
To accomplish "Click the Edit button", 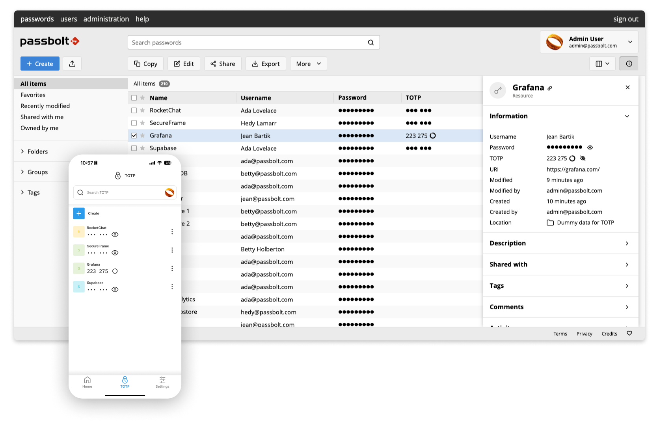I will tap(184, 64).
